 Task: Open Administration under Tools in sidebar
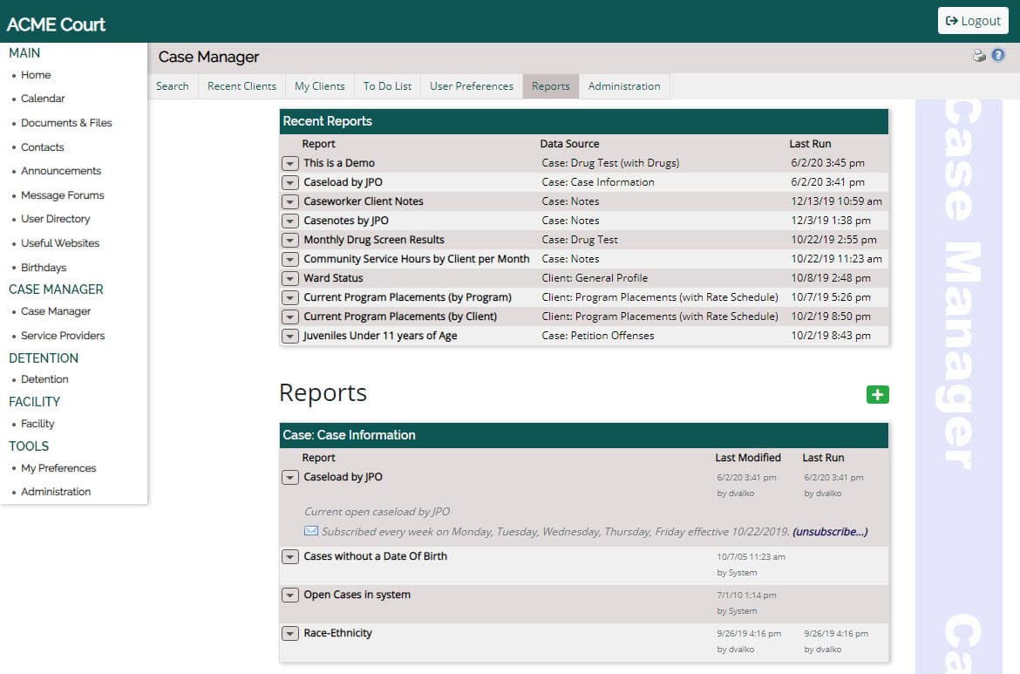click(56, 492)
